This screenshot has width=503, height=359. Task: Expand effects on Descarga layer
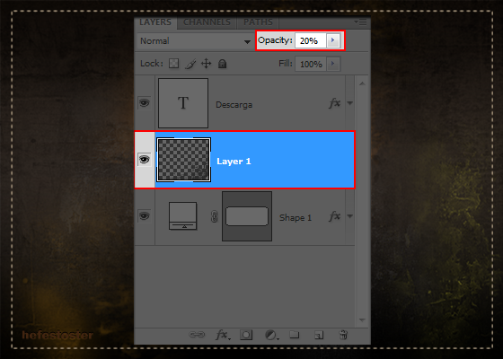(350, 103)
